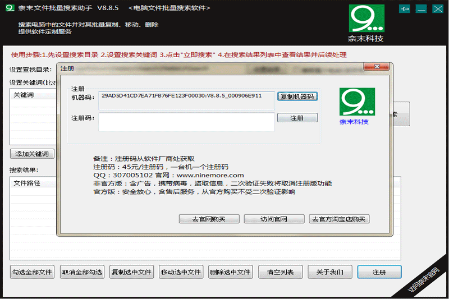Focus the 注册码 input field
449x299 pixels.
[x=186, y=122]
